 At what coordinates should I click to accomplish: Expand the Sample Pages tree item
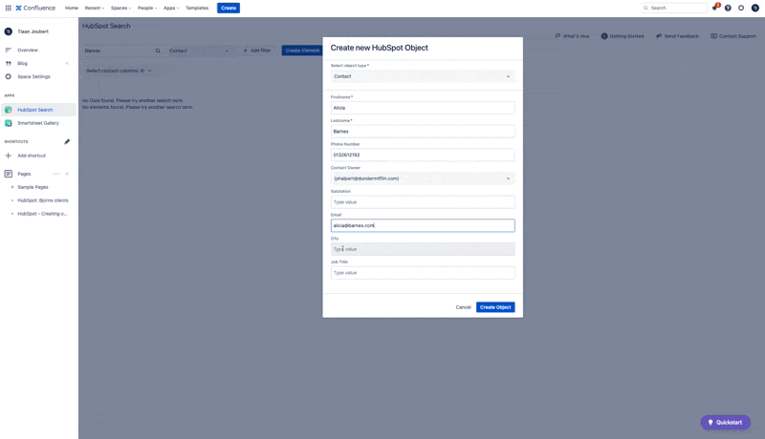coord(12,187)
